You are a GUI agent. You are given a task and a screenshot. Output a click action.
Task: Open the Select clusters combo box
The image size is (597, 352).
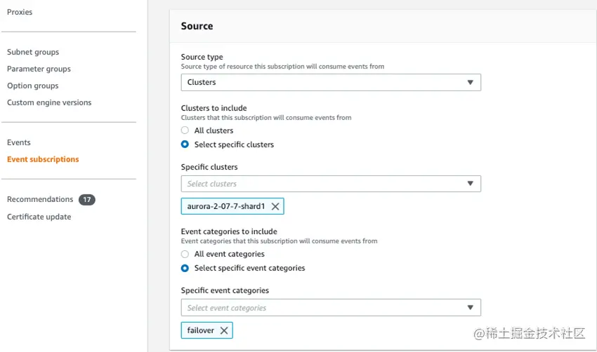[x=323, y=184]
